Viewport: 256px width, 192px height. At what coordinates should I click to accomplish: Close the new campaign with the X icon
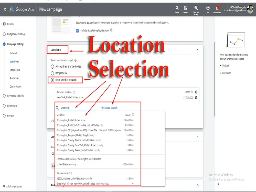click(x=5, y=9)
